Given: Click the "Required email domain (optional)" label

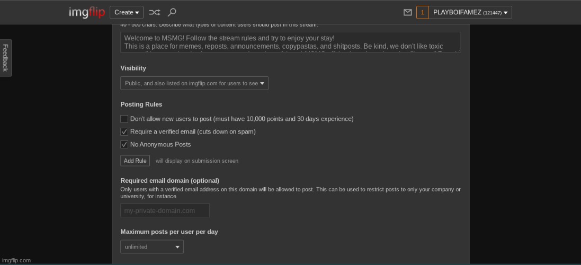Looking at the screenshot, I should 169,181.
